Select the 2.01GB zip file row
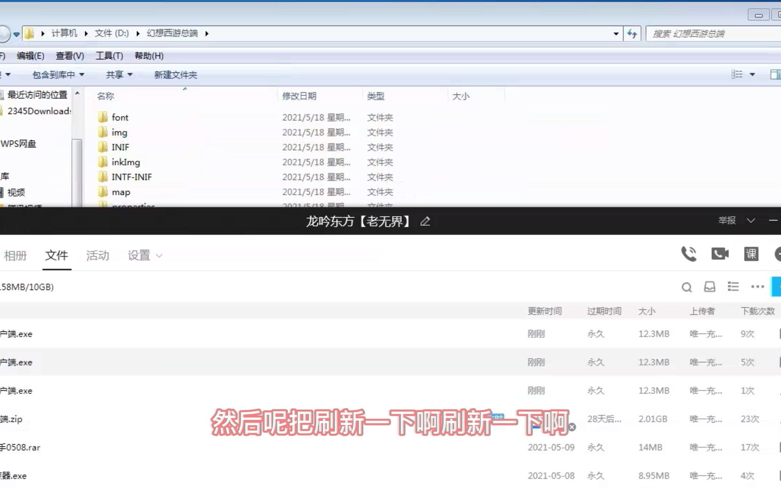 pos(390,419)
